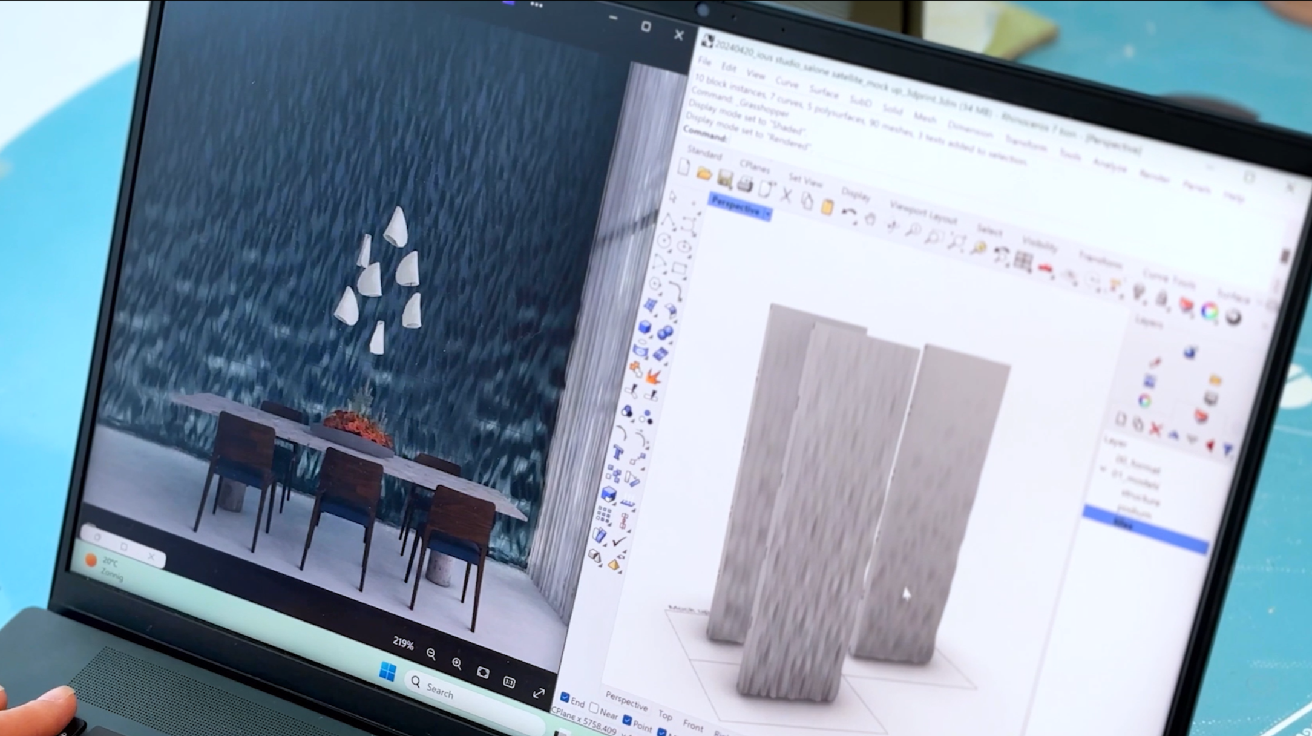The height and width of the screenshot is (736, 1312).
Task: Click the Print icon in Rhino toolbar
Action: 745,184
